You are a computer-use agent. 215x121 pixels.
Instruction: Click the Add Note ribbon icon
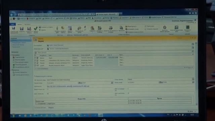63,28
